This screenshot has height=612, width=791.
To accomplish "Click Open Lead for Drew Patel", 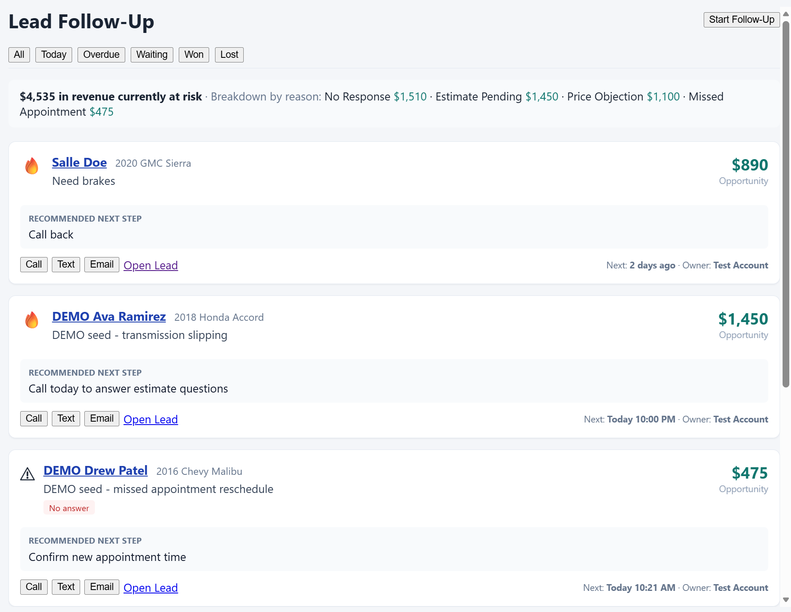I will pos(151,588).
